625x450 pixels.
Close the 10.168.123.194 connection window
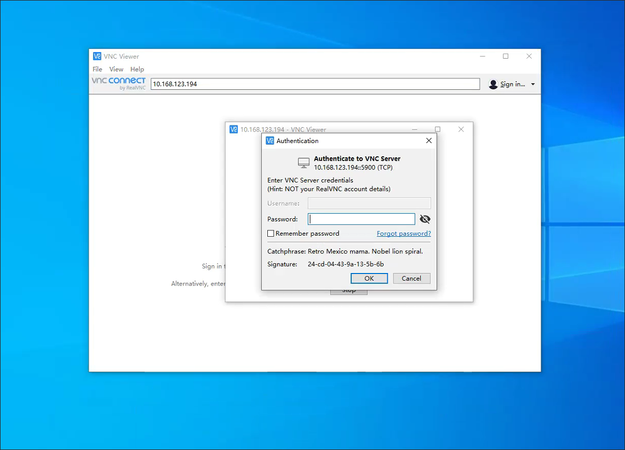pos(461,129)
